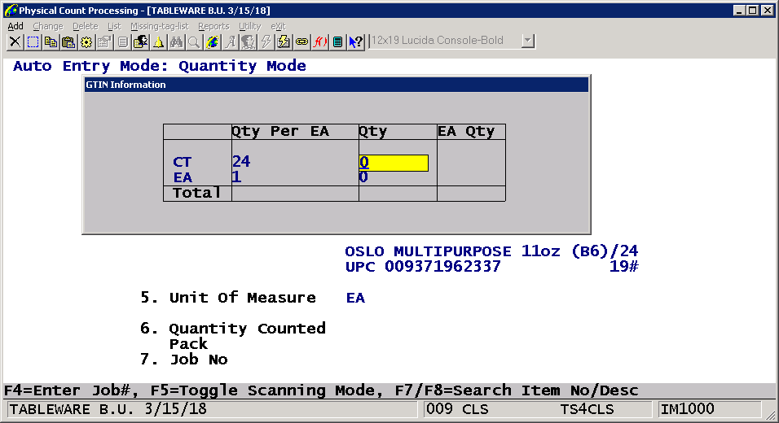Click the X cancel toolbar icon
The width and height of the screenshot is (779, 423).
click(x=15, y=42)
